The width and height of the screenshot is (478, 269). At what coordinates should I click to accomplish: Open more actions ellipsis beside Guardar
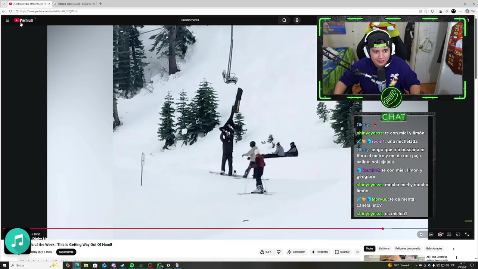pos(357,252)
